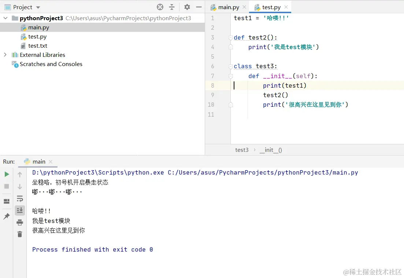Viewport: 404px width, 278px height.
Task: Click fold end marker on line 10
Action: pos(231,105)
